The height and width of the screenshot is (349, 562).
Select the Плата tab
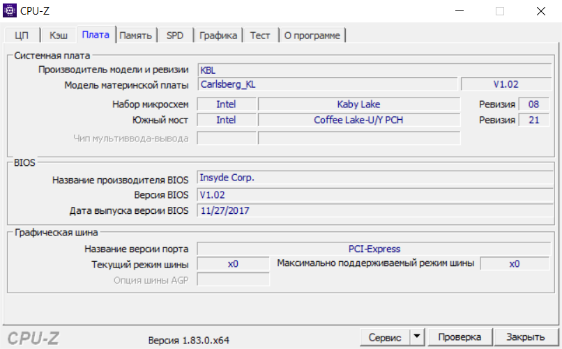click(x=96, y=35)
